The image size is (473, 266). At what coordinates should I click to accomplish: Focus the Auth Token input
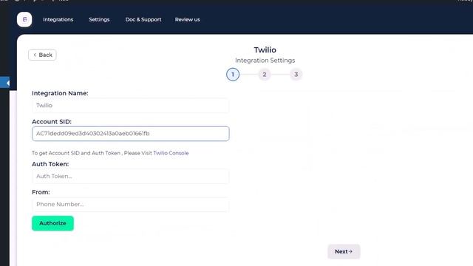130,177
